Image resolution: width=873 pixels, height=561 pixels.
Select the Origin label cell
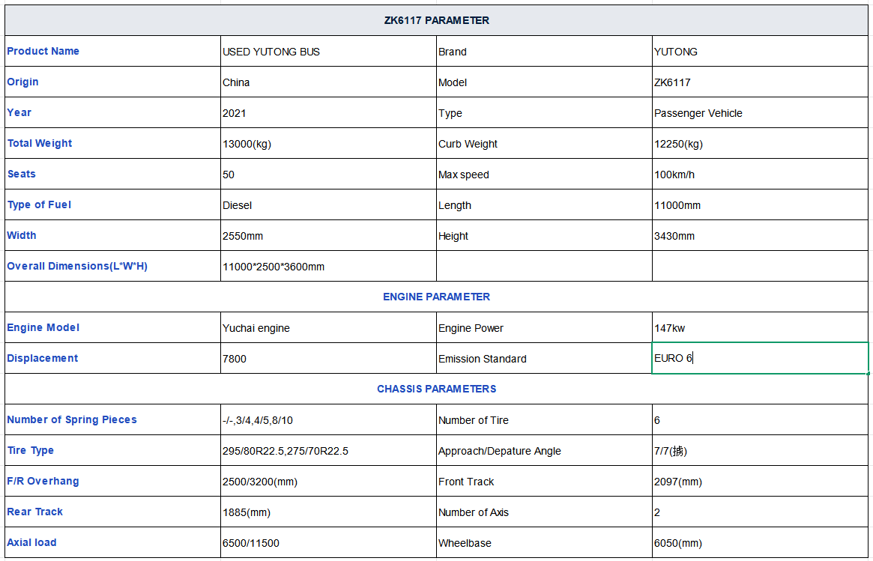coord(113,82)
